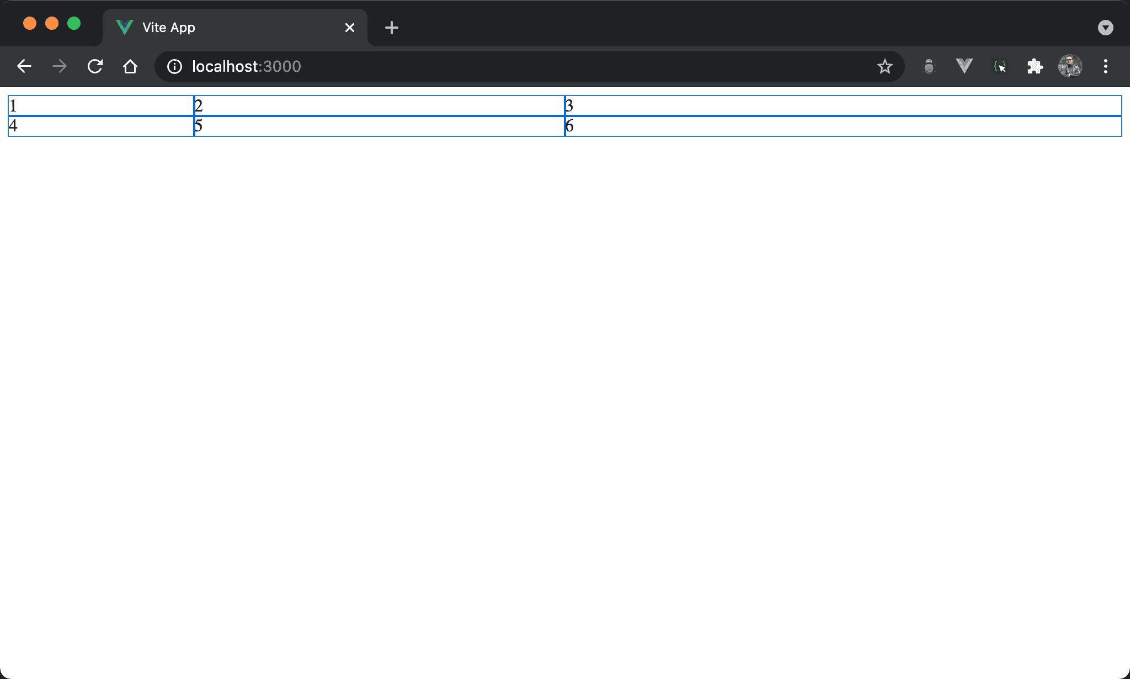Viewport: 1130px width, 679px height.
Task: Click grid cell labeled 1
Action: point(101,105)
